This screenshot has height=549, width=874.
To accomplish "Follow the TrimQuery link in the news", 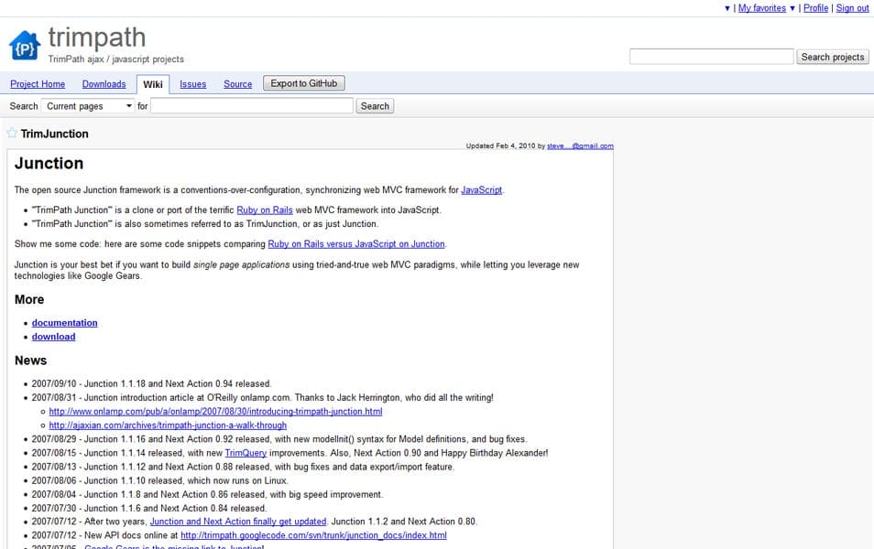I will click(246, 453).
